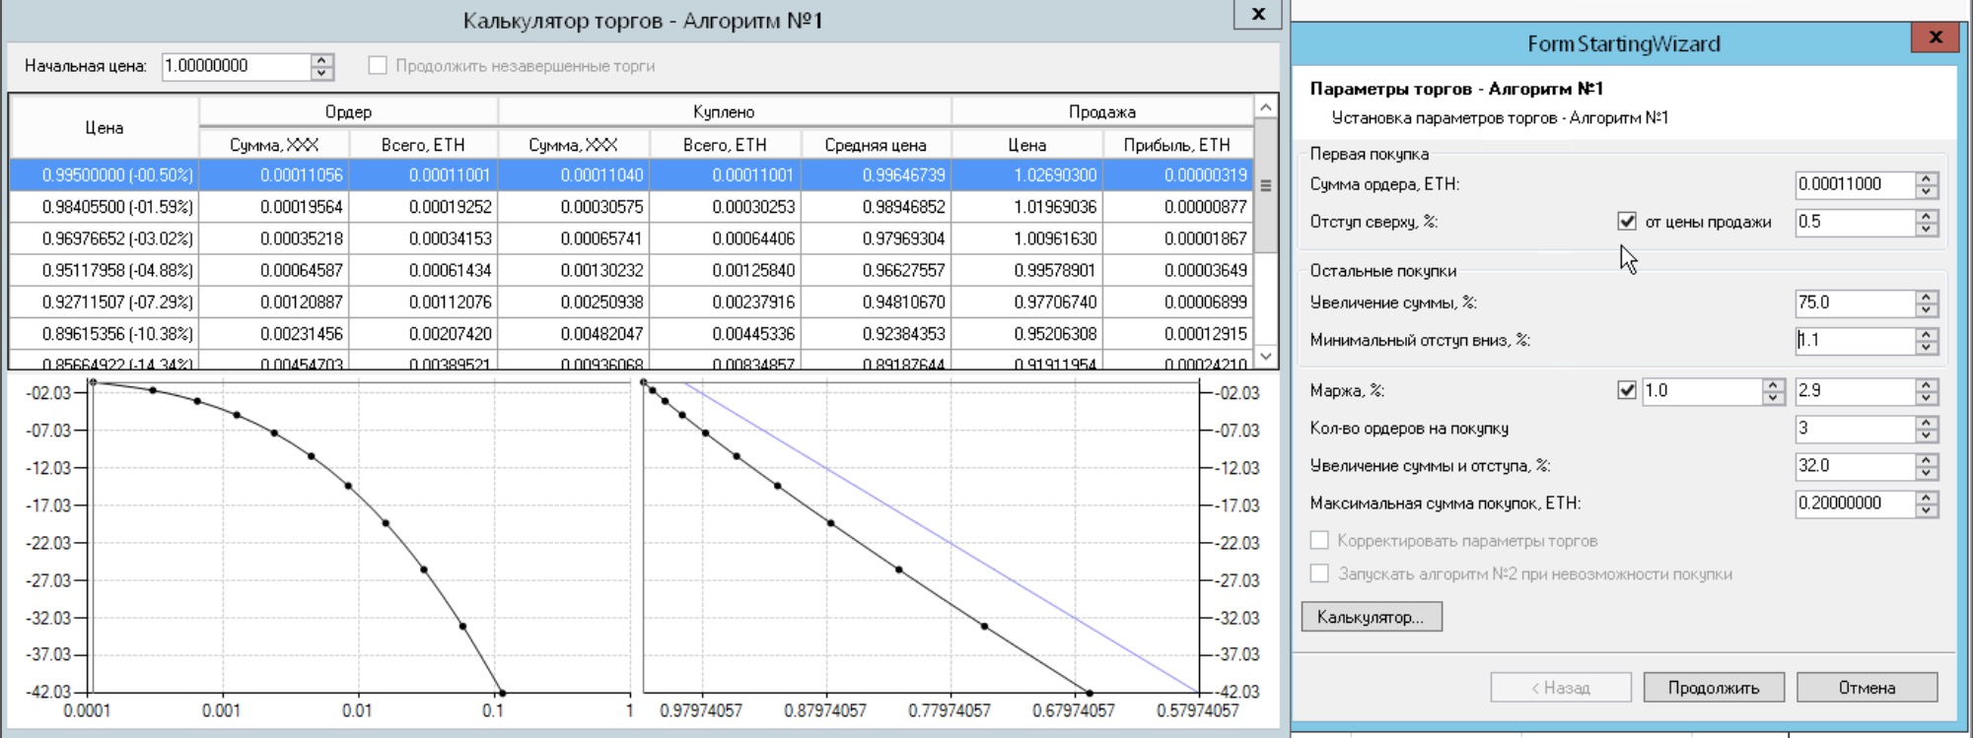Click the Куплено column group header
The width and height of the screenshot is (1973, 738).
(x=724, y=111)
